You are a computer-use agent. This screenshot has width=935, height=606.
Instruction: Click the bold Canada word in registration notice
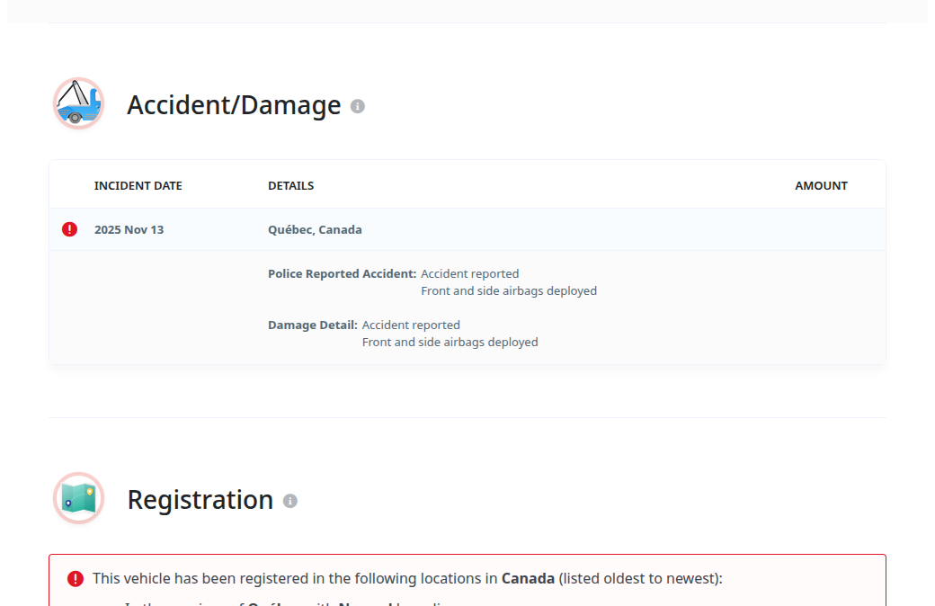click(x=529, y=578)
